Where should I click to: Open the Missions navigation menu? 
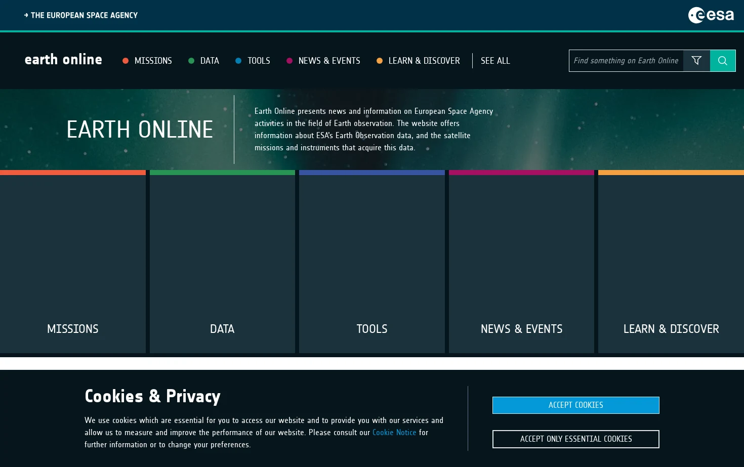147,61
